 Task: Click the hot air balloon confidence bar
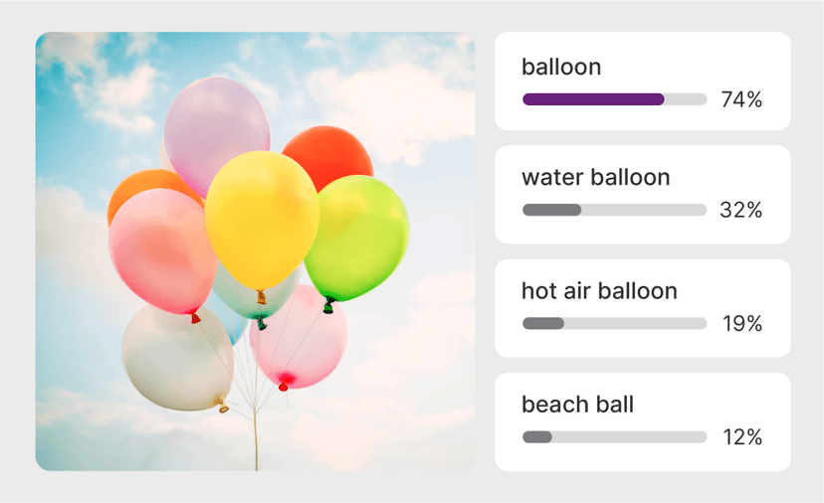point(614,323)
